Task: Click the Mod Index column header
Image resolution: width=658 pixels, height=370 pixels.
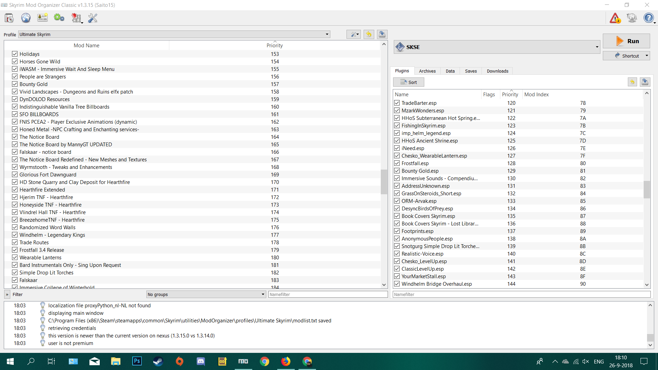Action: [536, 94]
